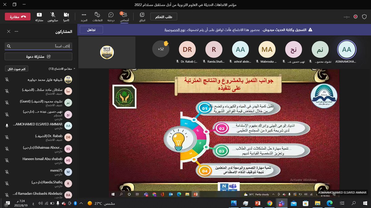
Task: Click the نم avatar in the top strip
Action: [x=320, y=49]
